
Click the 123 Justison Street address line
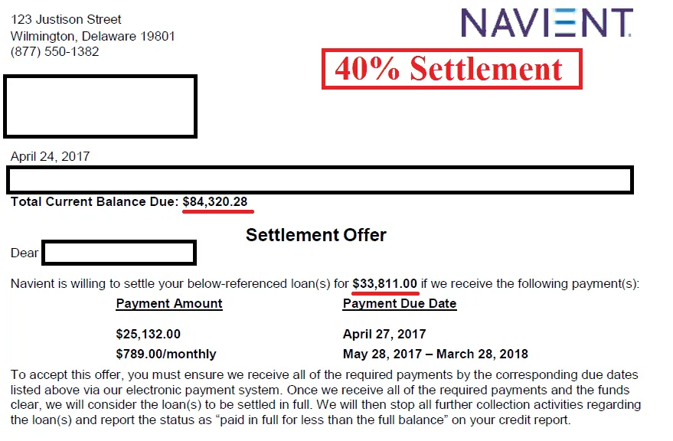coord(66,19)
